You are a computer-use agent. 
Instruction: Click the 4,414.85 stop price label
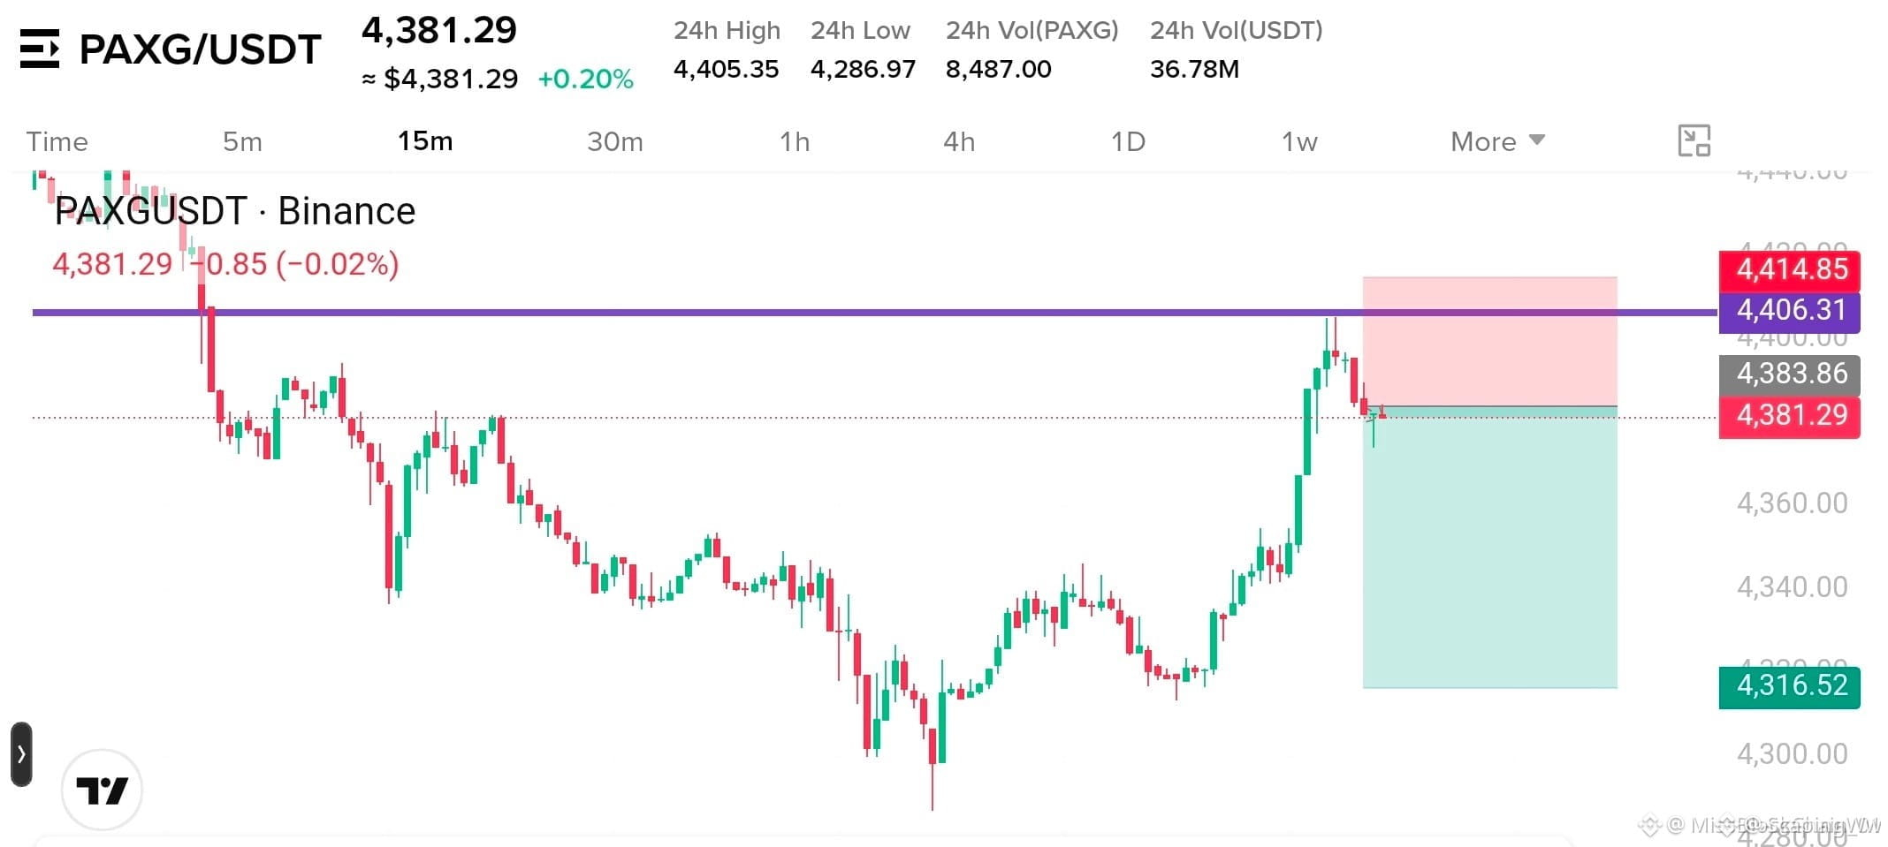[x=1789, y=268]
